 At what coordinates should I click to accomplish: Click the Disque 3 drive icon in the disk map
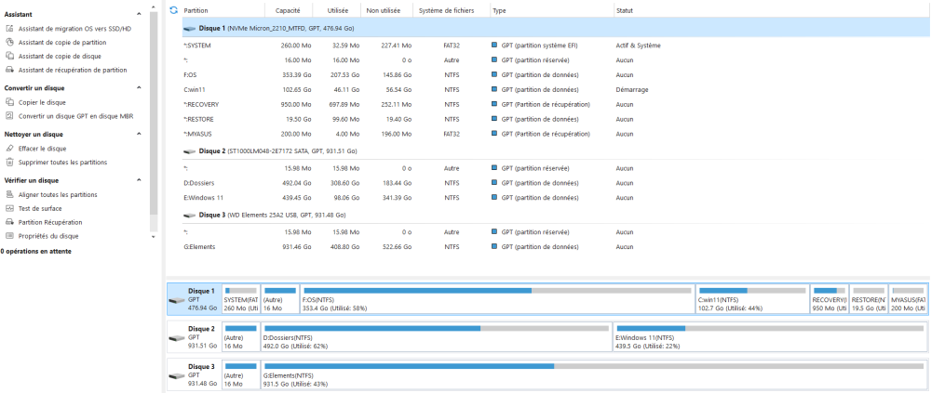[x=177, y=377]
